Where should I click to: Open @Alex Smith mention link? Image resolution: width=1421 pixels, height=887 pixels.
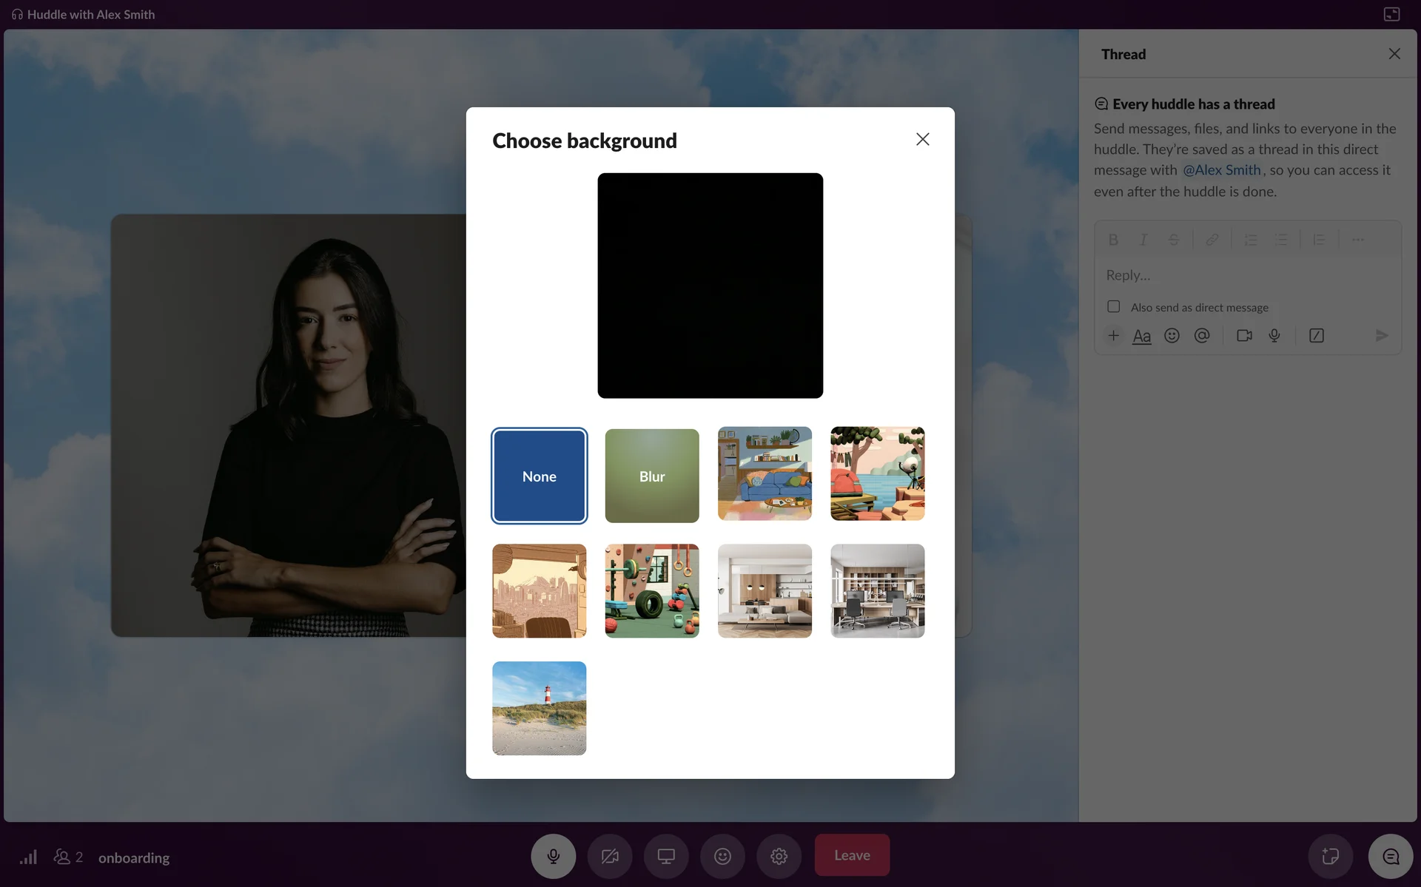point(1221,170)
